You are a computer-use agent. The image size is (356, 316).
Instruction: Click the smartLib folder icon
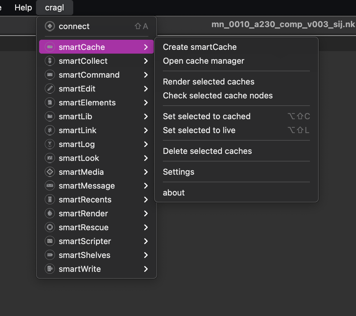pos(50,116)
